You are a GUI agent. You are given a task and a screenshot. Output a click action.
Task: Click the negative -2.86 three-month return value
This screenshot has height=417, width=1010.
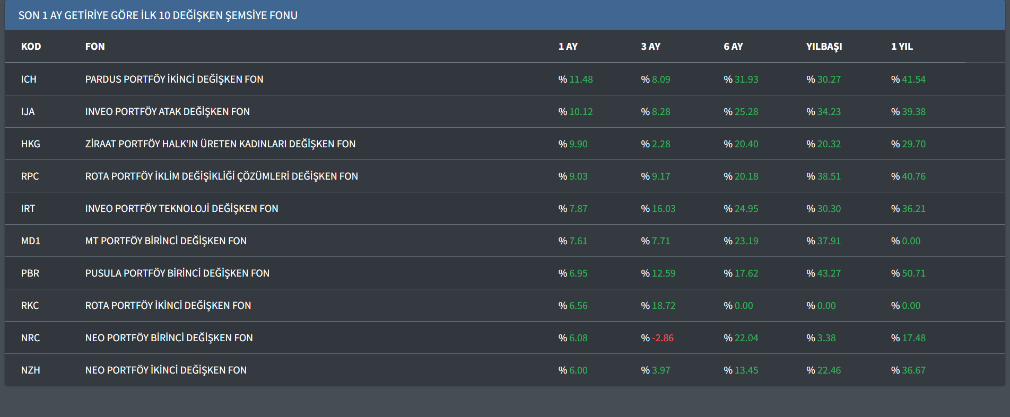tap(663, 338)
